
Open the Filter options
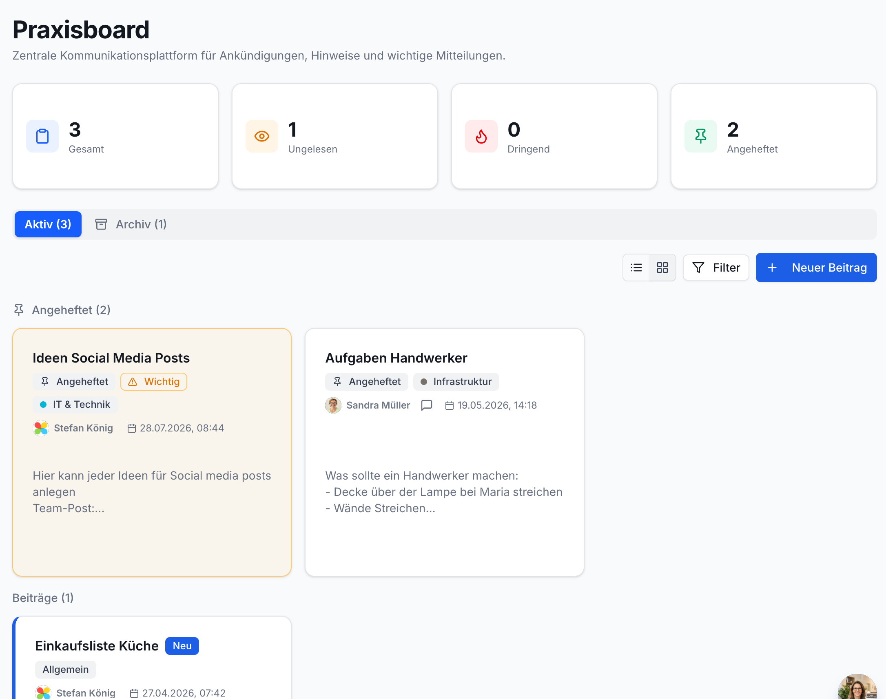pos(716,268)
